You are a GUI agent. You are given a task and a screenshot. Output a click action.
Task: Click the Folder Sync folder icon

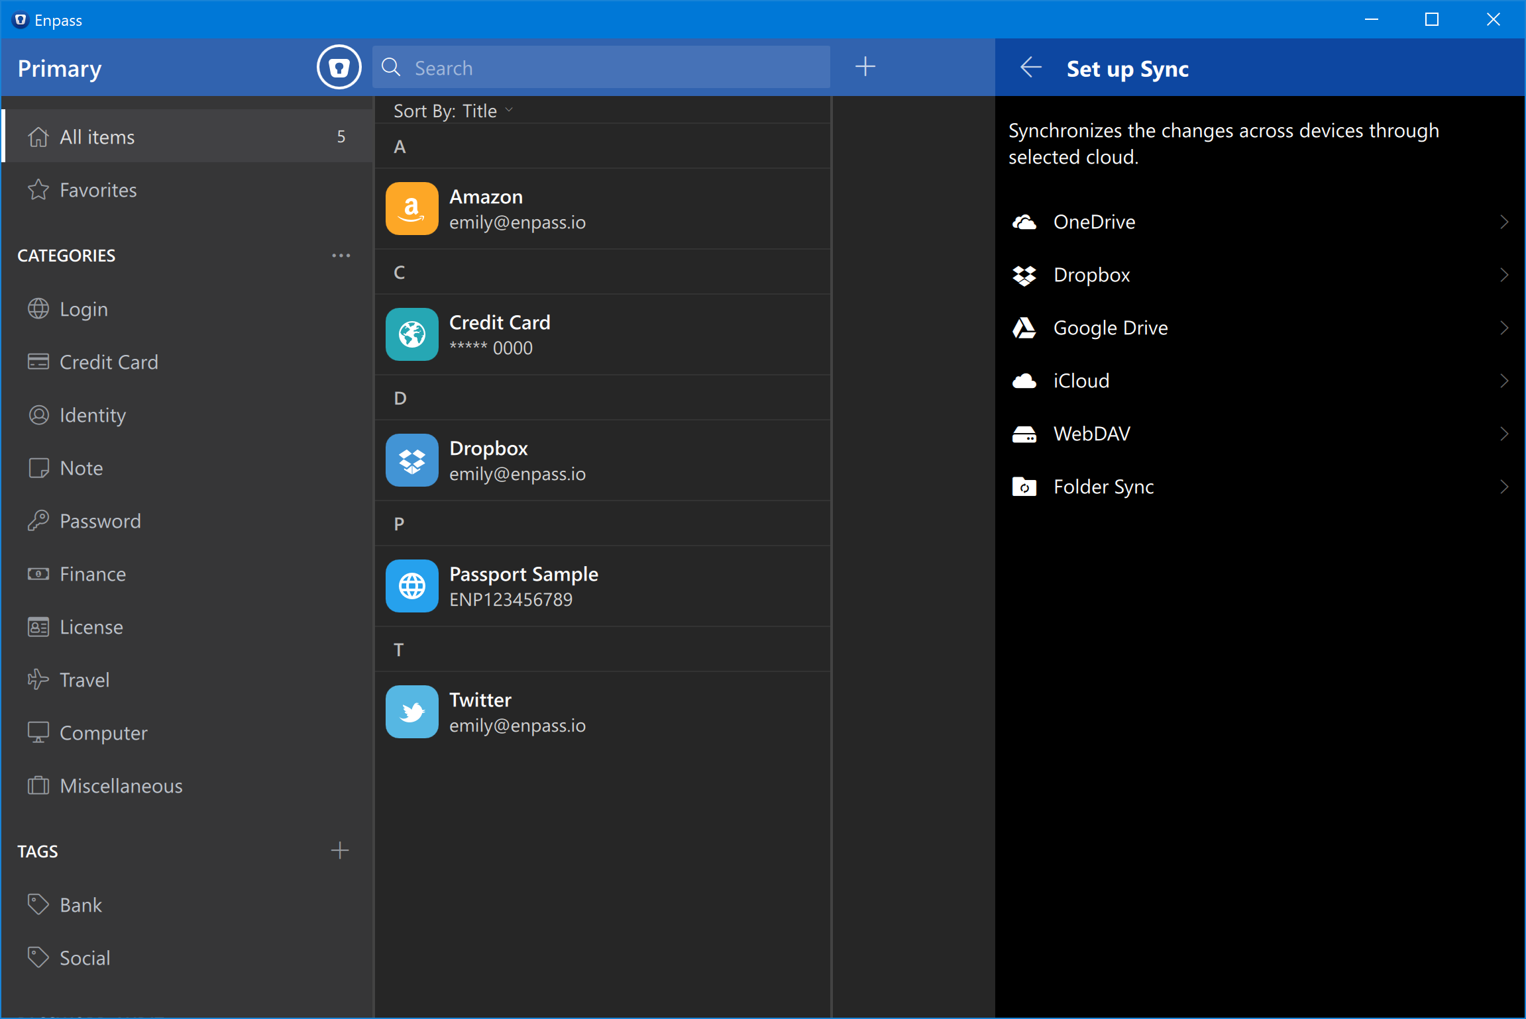1024,487
